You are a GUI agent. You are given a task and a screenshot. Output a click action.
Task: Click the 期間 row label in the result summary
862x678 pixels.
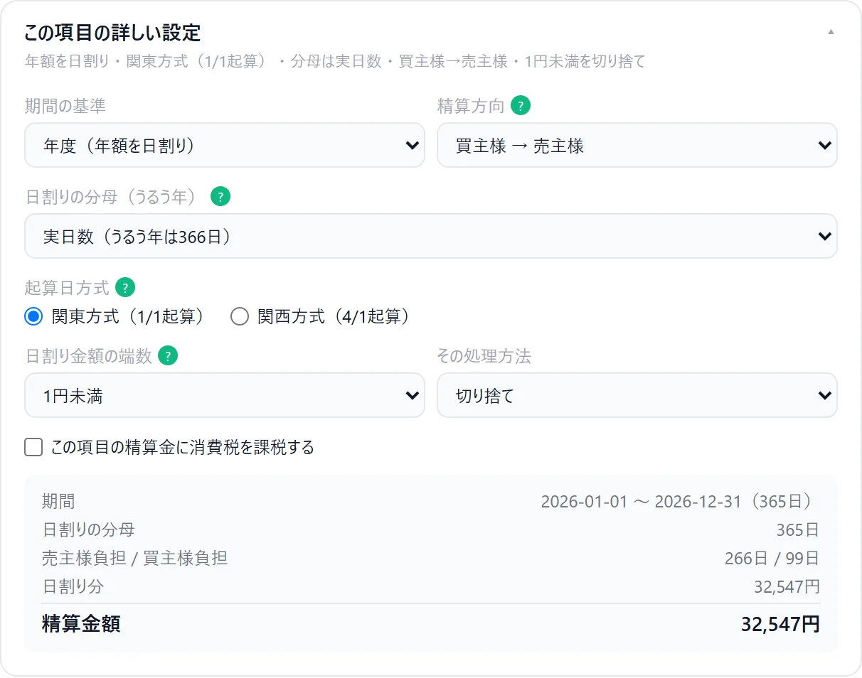[58, 501]
